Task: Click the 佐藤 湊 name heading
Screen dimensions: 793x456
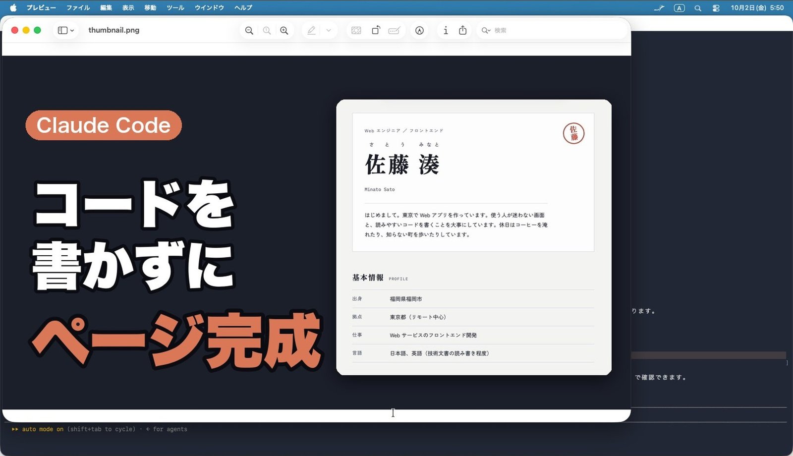Action: [x=402, y=165]
